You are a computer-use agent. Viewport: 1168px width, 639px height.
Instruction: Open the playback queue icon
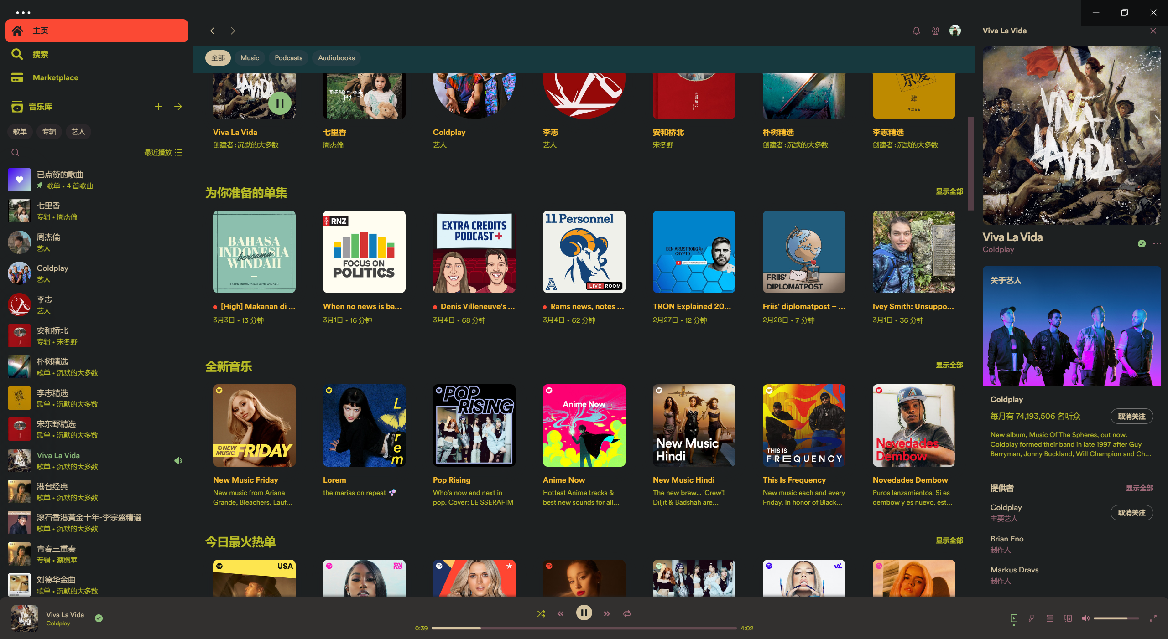tap(1050, 618)
